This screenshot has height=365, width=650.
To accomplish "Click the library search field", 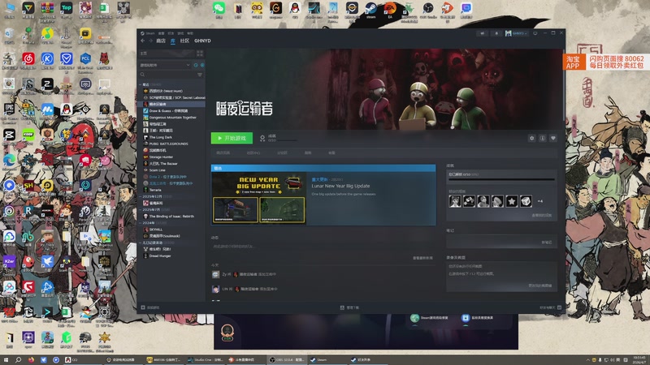I will point(167,75).
